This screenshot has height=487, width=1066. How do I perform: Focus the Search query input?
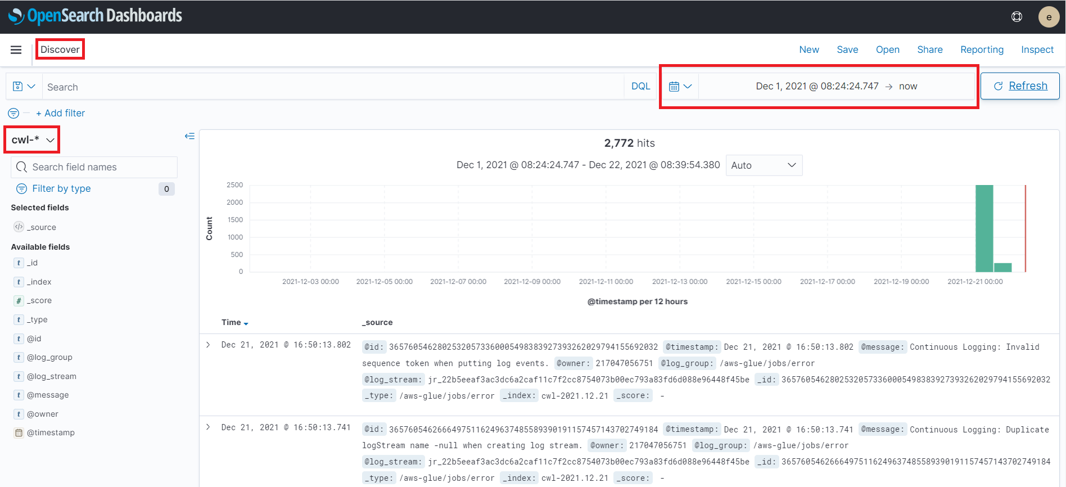click(x=333, y=87)
